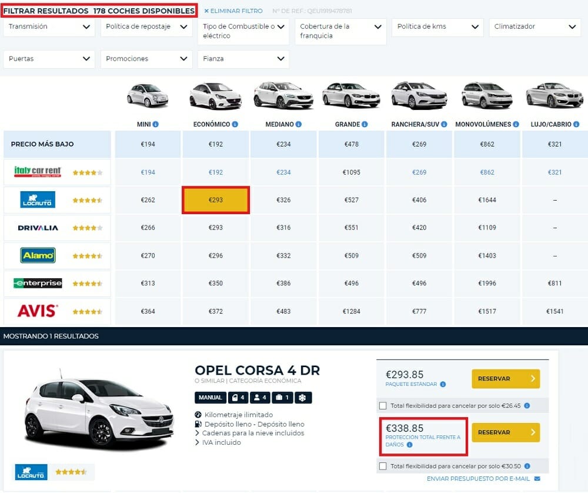Image resolution: width=588 pixels, height=493 pixels.
Task: Open the Promociones filter dropdown
Action: 146,59
